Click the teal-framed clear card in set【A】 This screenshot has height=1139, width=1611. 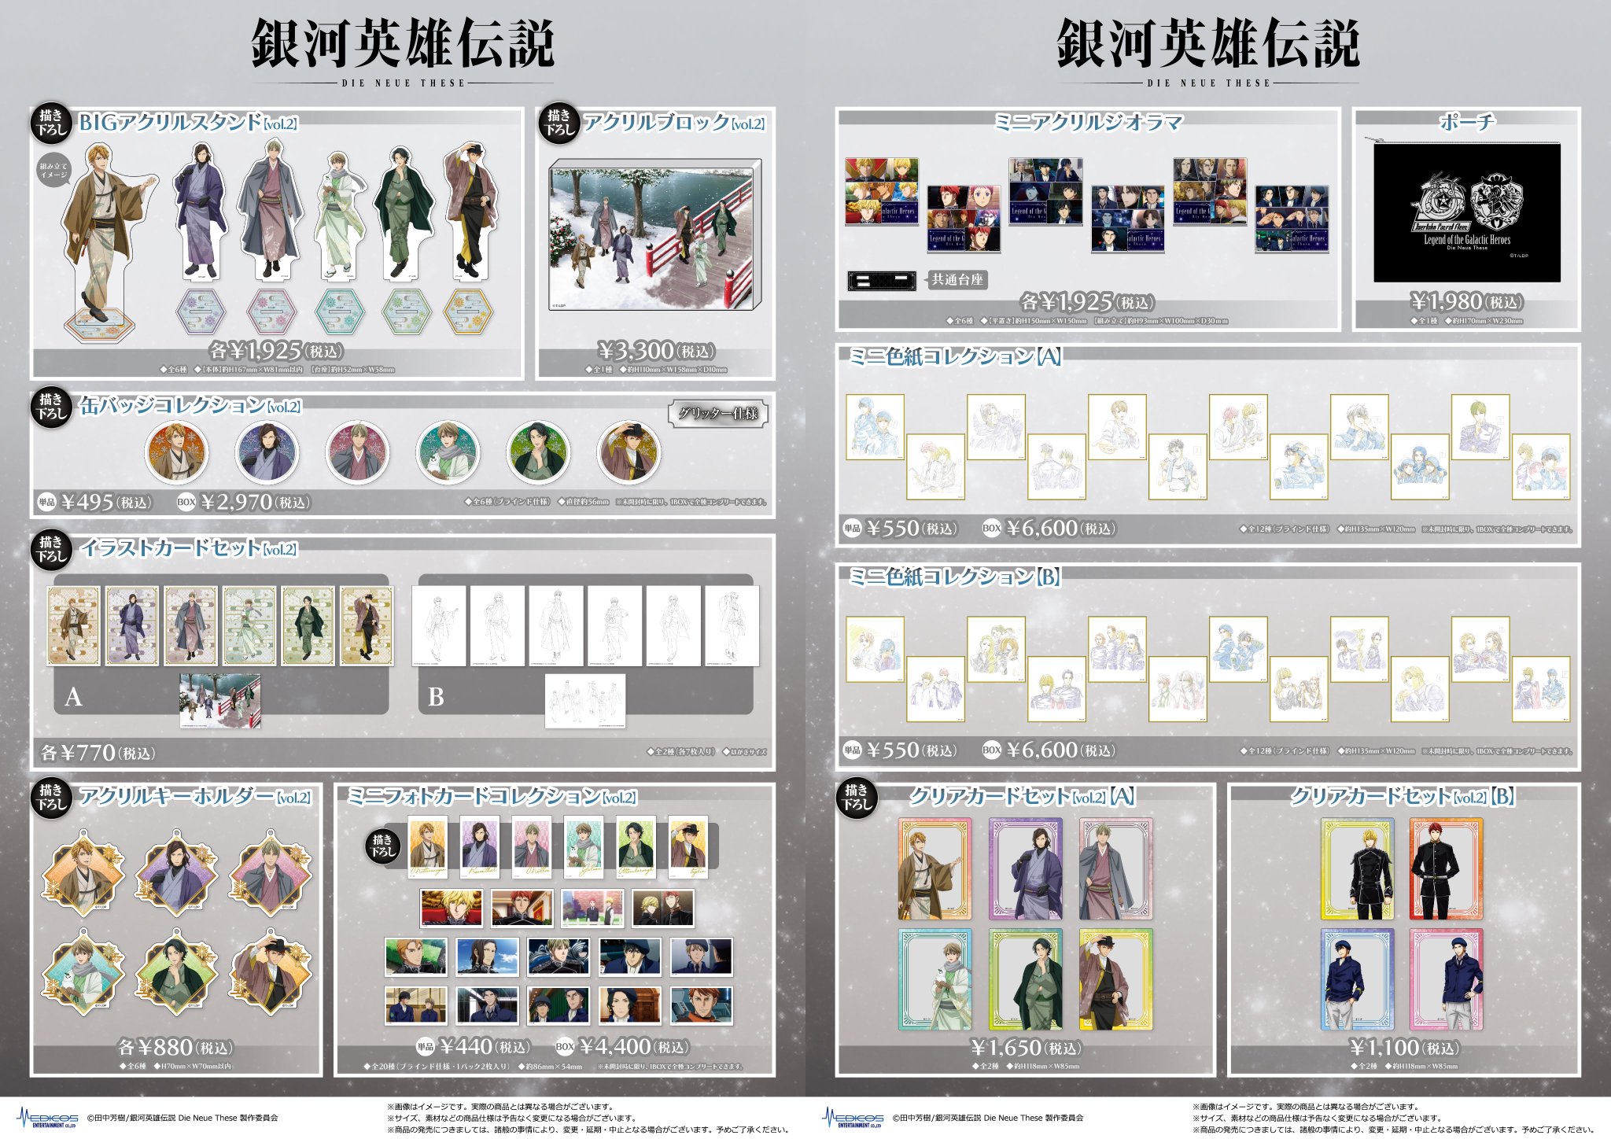tap(935, 979)
